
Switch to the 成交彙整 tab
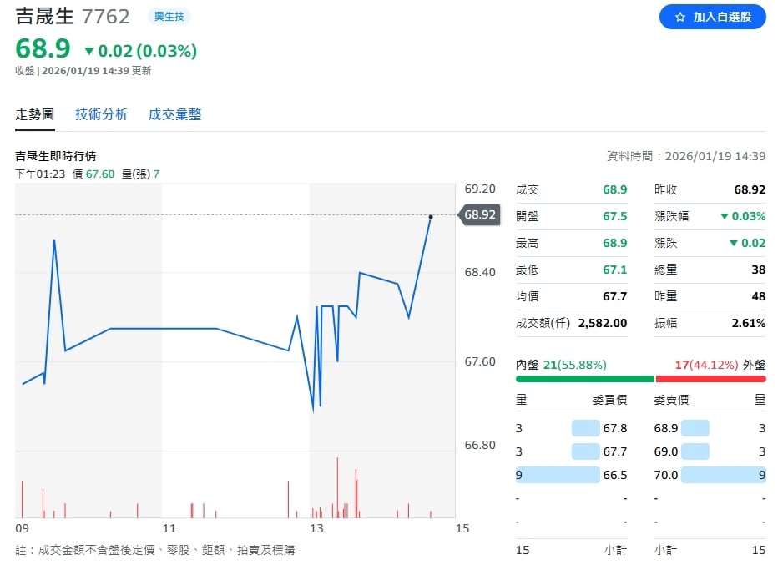174,113
